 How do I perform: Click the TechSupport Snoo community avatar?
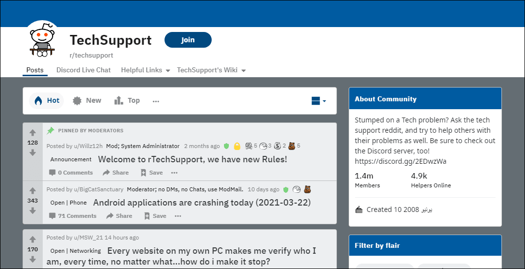(x=42, y=39)
